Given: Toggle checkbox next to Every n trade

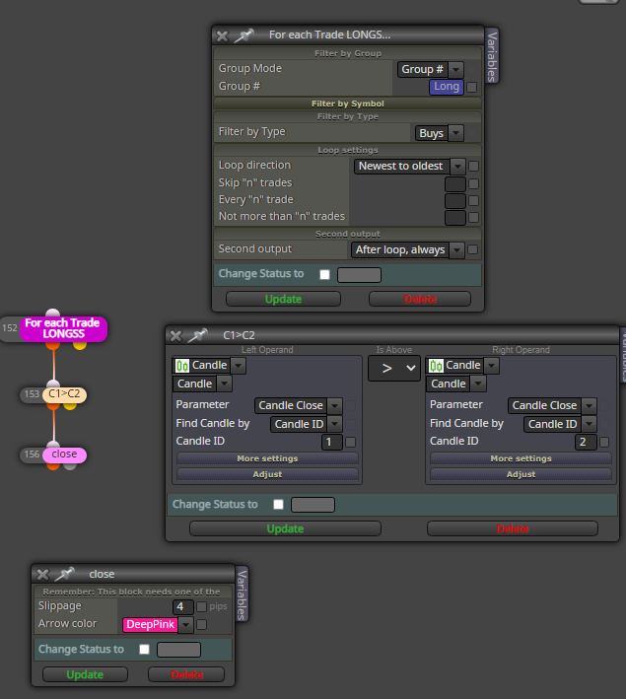Looking at the screenshot, I should 473,200.
